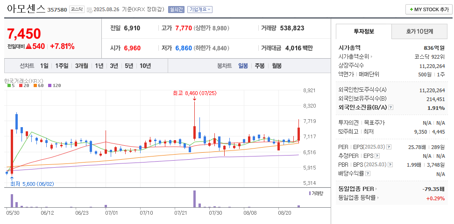Click the red up-arrow next to 540

click(x=28, y=46)
